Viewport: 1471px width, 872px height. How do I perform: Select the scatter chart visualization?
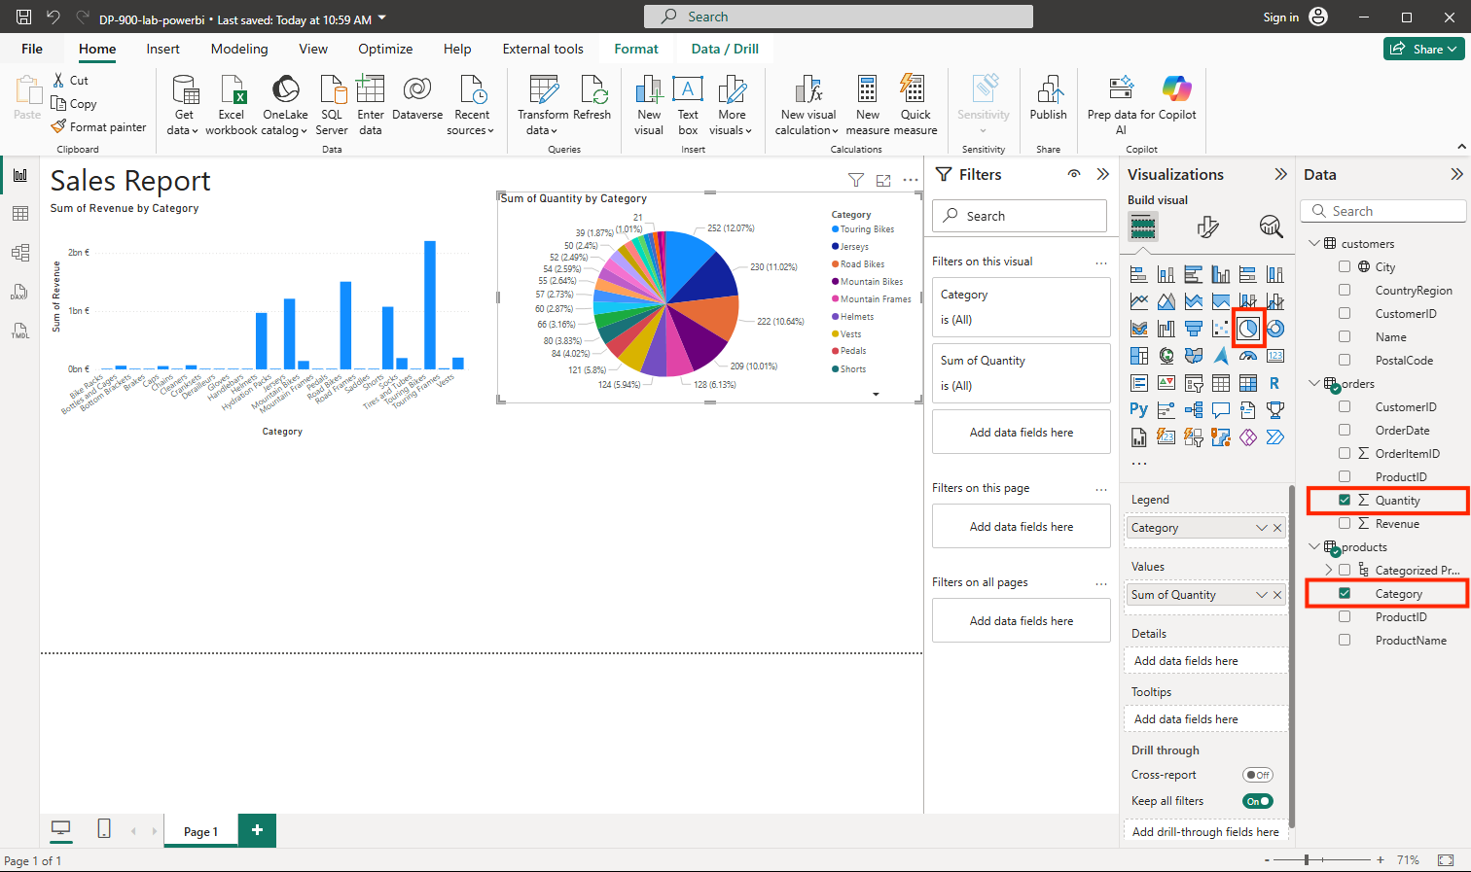(x=1221, y=329)
